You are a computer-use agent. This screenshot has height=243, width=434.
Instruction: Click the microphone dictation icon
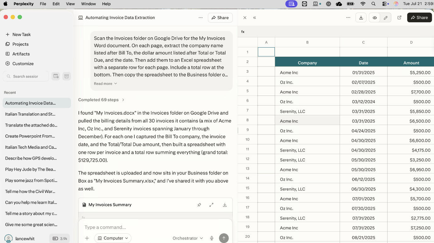[212, 238]
